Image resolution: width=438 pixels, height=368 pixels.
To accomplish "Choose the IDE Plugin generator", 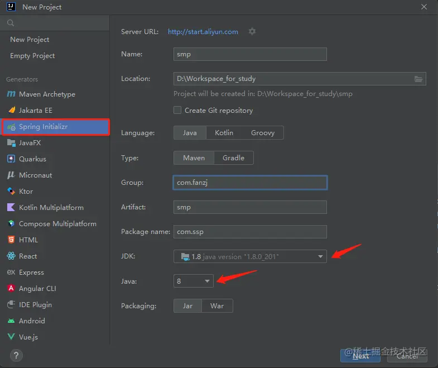I will (x=55, y=304).
